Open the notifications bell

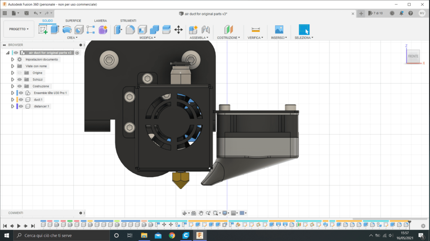401,13
